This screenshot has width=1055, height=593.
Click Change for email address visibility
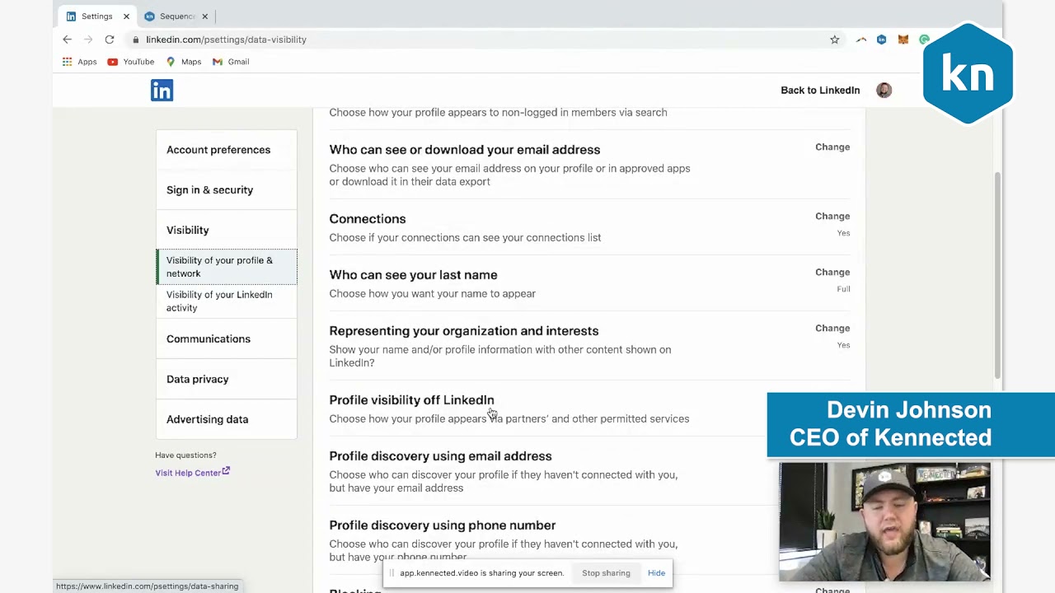pos(832,147)
